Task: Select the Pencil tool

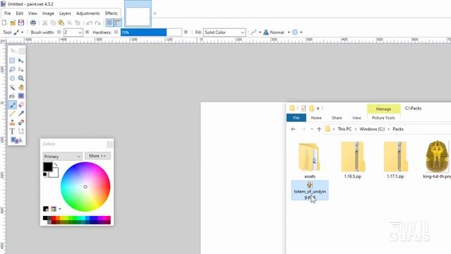Action: click(x=12, y=114)
